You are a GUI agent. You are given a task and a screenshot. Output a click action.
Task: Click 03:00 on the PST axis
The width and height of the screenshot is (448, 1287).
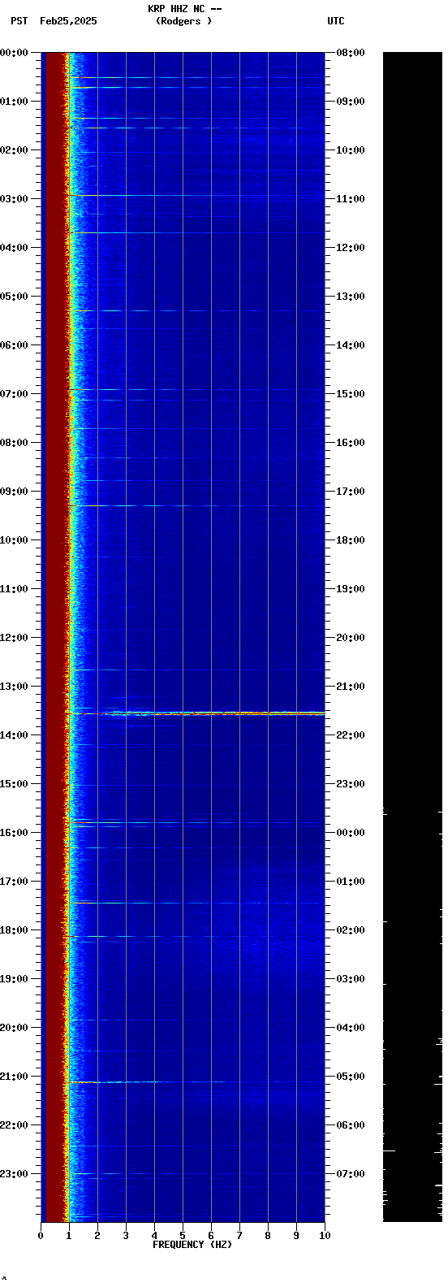pos(14,199)
